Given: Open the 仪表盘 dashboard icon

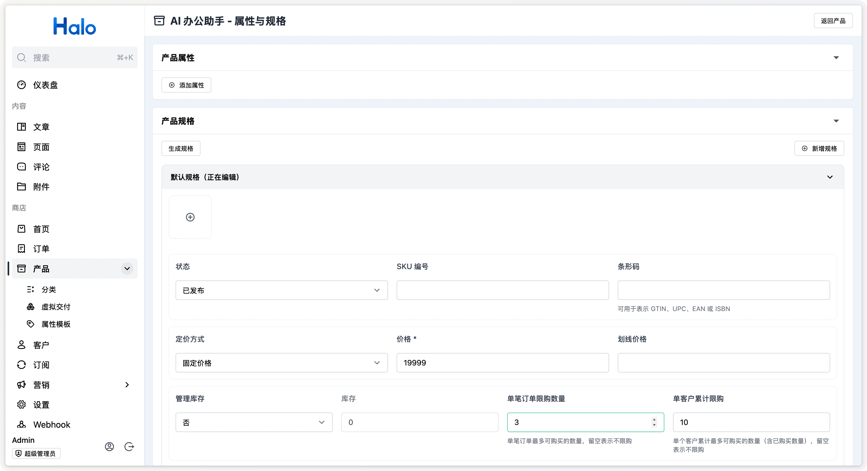Looking at the screenshot, I should (21, 85).
